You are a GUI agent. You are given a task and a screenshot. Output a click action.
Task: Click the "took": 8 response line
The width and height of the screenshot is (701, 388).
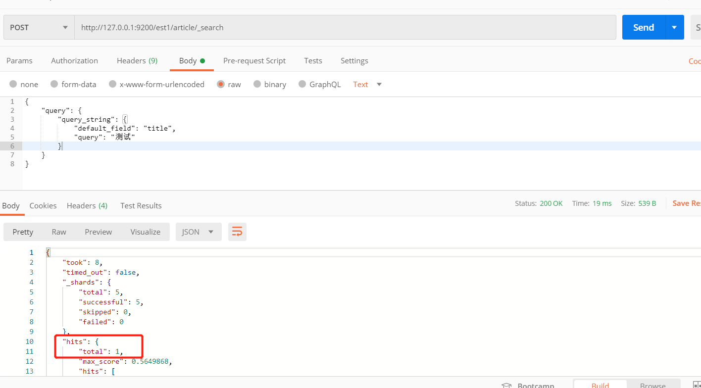coord(82,262)
